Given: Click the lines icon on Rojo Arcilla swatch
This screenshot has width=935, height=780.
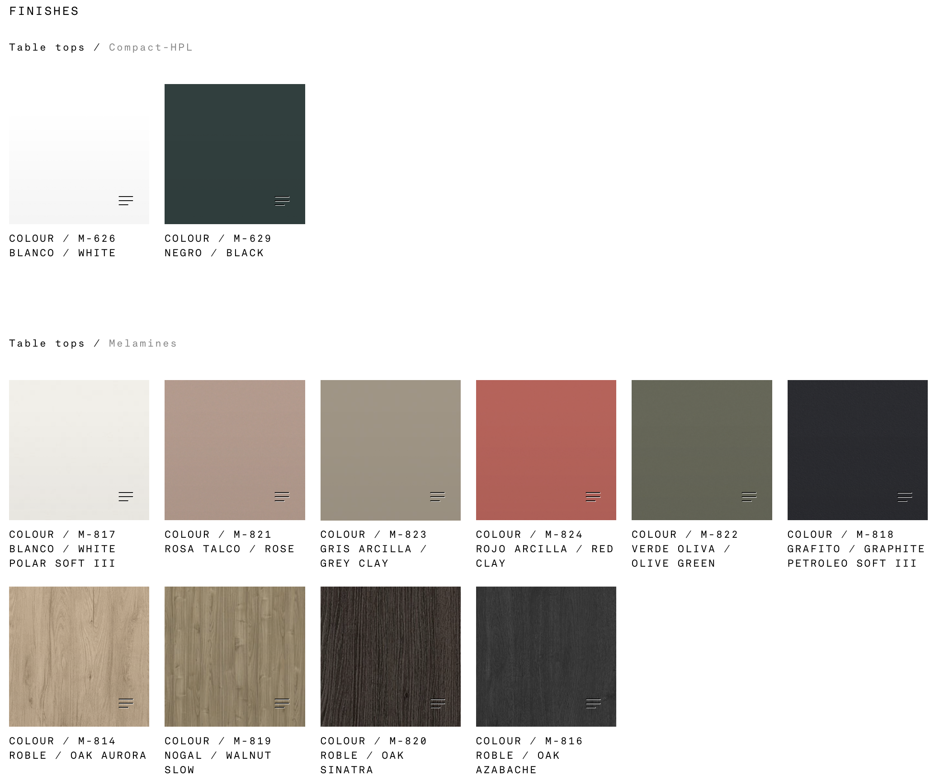Looking at the screenshot, I should point(593,497).
